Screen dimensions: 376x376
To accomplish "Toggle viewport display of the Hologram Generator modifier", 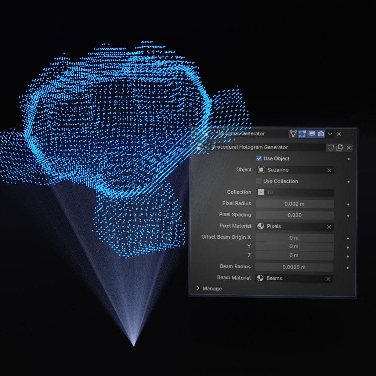I will [312, 134].
